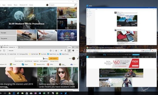
Task: Open the Skype link on MSN
Action: click(25, 64)
